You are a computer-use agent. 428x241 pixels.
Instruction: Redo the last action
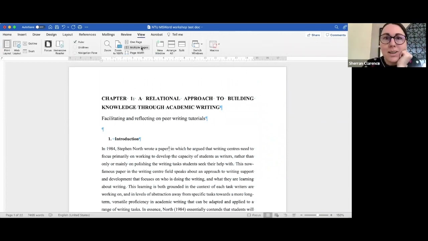point(73,27)
